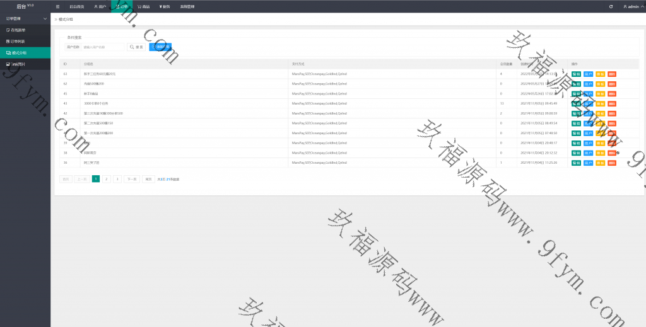Open 订单列表 in the sidebar
Screen dimensions: 646x327
(x=18, y=41)
